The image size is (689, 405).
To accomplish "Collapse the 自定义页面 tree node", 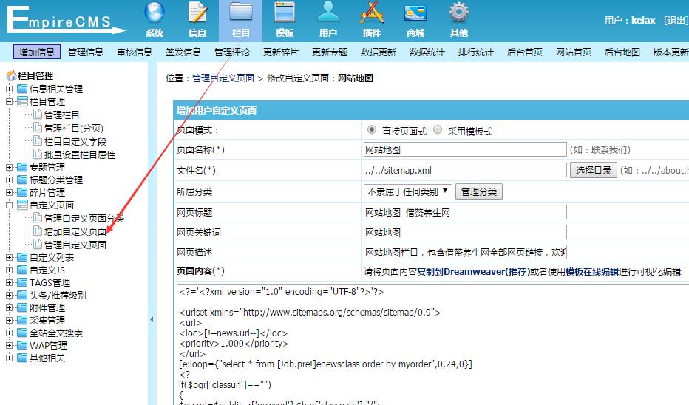I will pyautogui.click(x=10, y=205).
